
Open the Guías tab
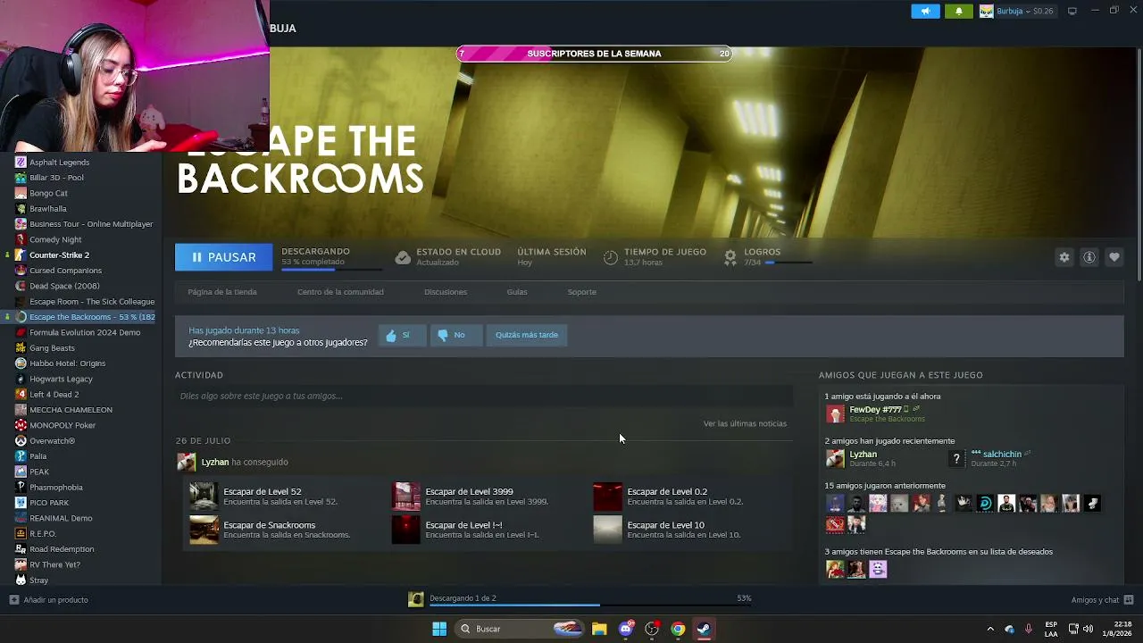[x=517, y=292]
